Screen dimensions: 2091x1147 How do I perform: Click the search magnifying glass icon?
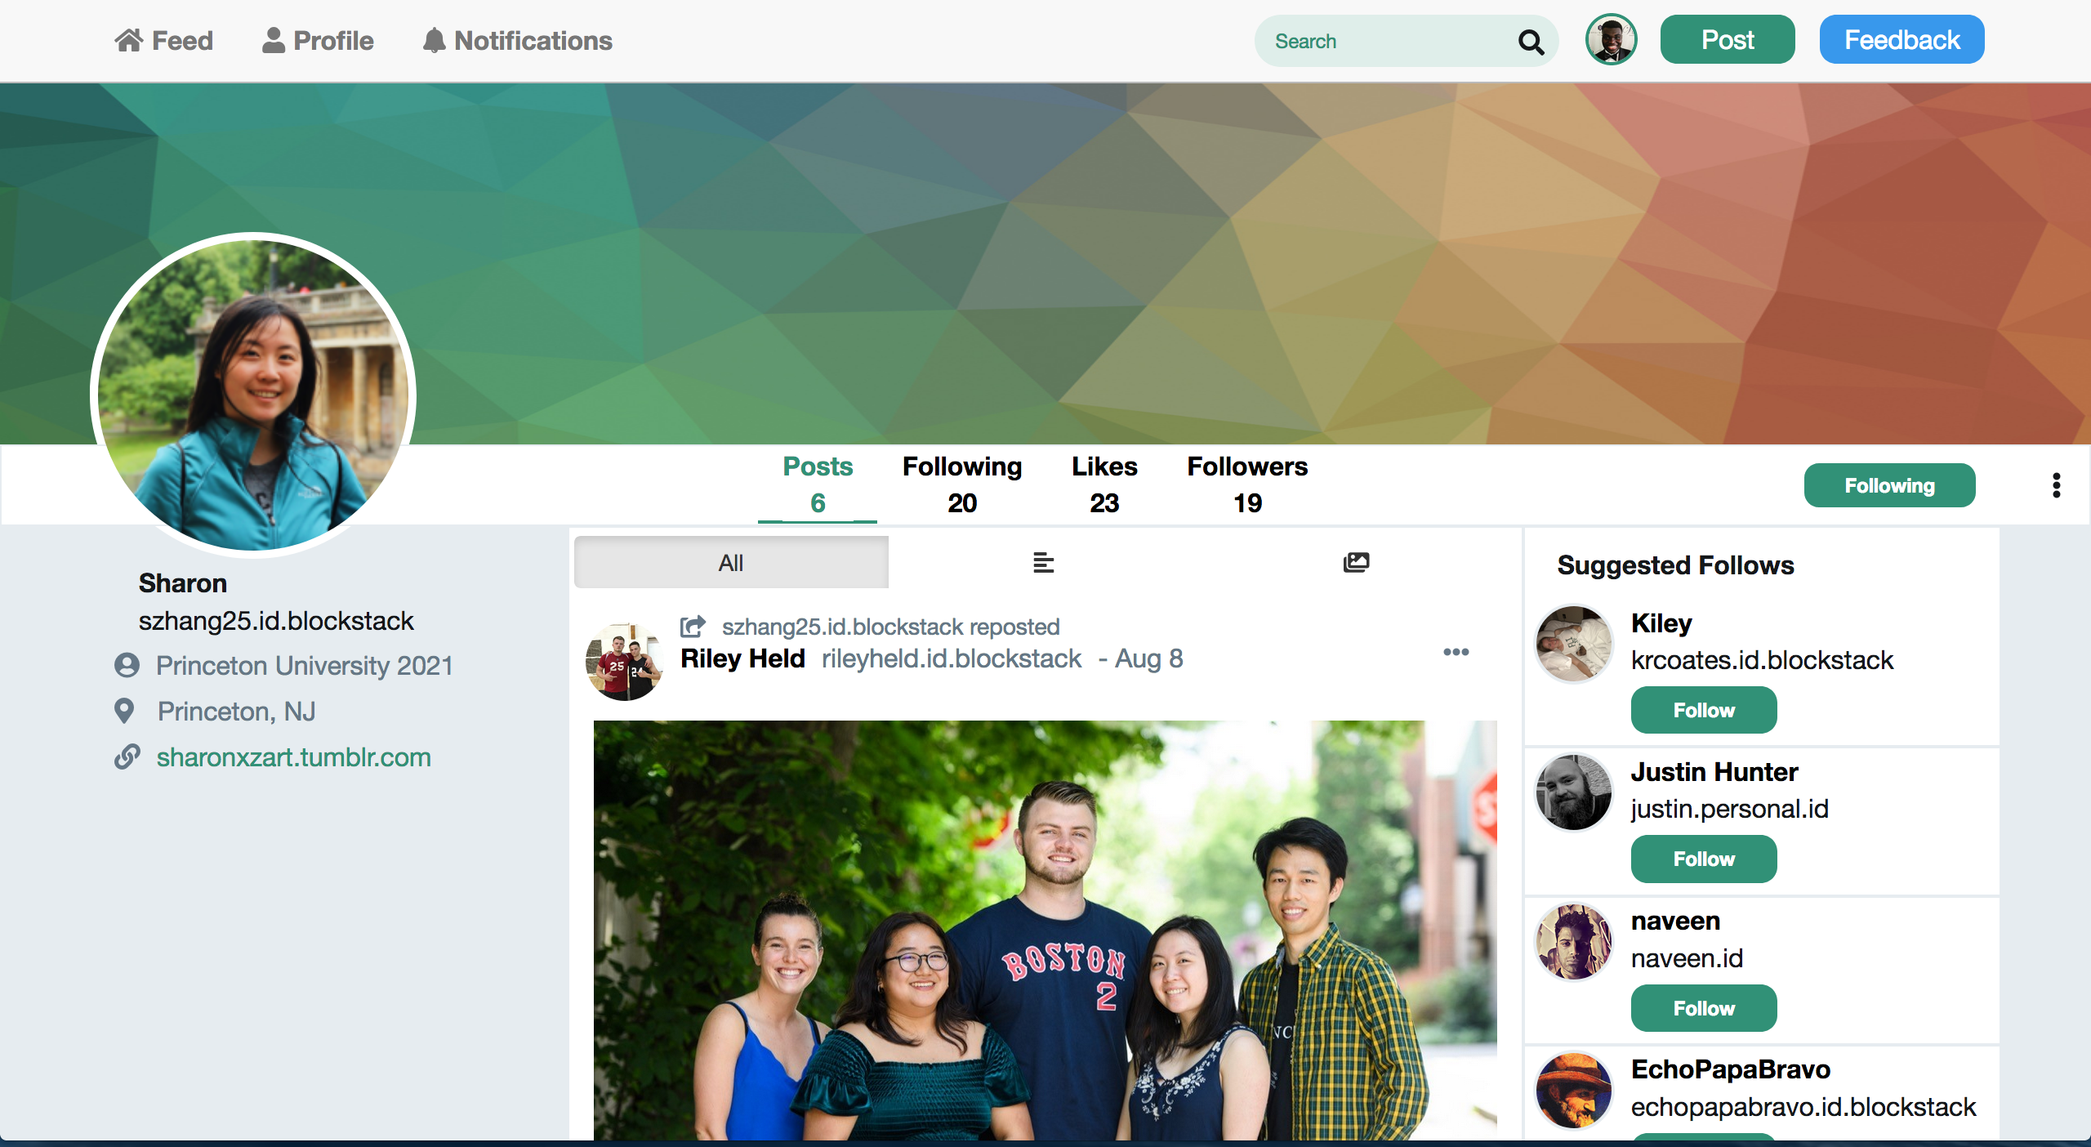(x=1531, y=42)
